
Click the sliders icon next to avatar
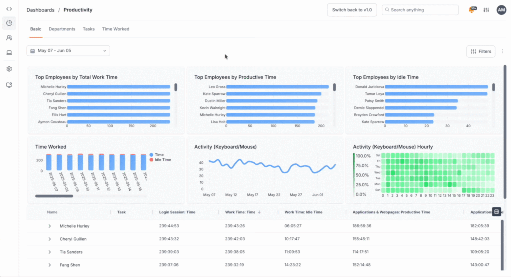pos(486,10)
